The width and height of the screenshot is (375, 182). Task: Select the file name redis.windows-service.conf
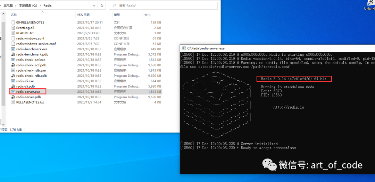click(36, 44)
